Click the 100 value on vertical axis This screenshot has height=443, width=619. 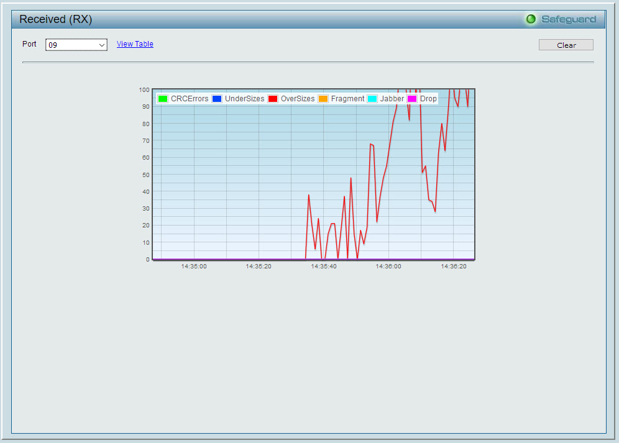tap(144, 89)
